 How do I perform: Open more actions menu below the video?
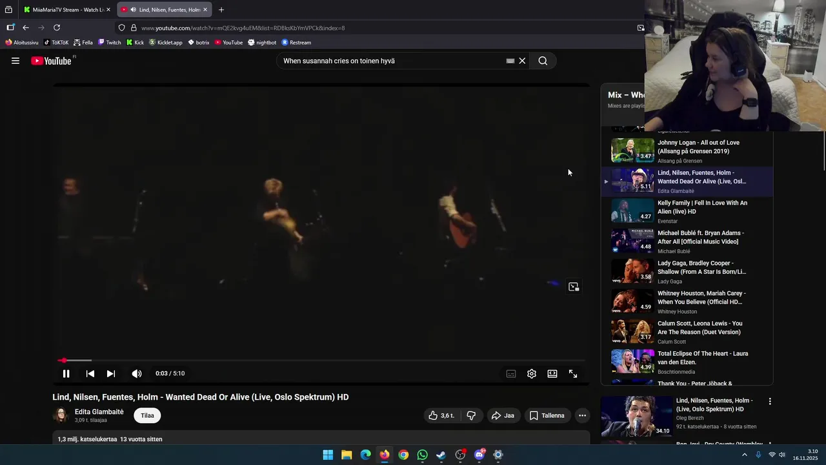pos(582,415)
